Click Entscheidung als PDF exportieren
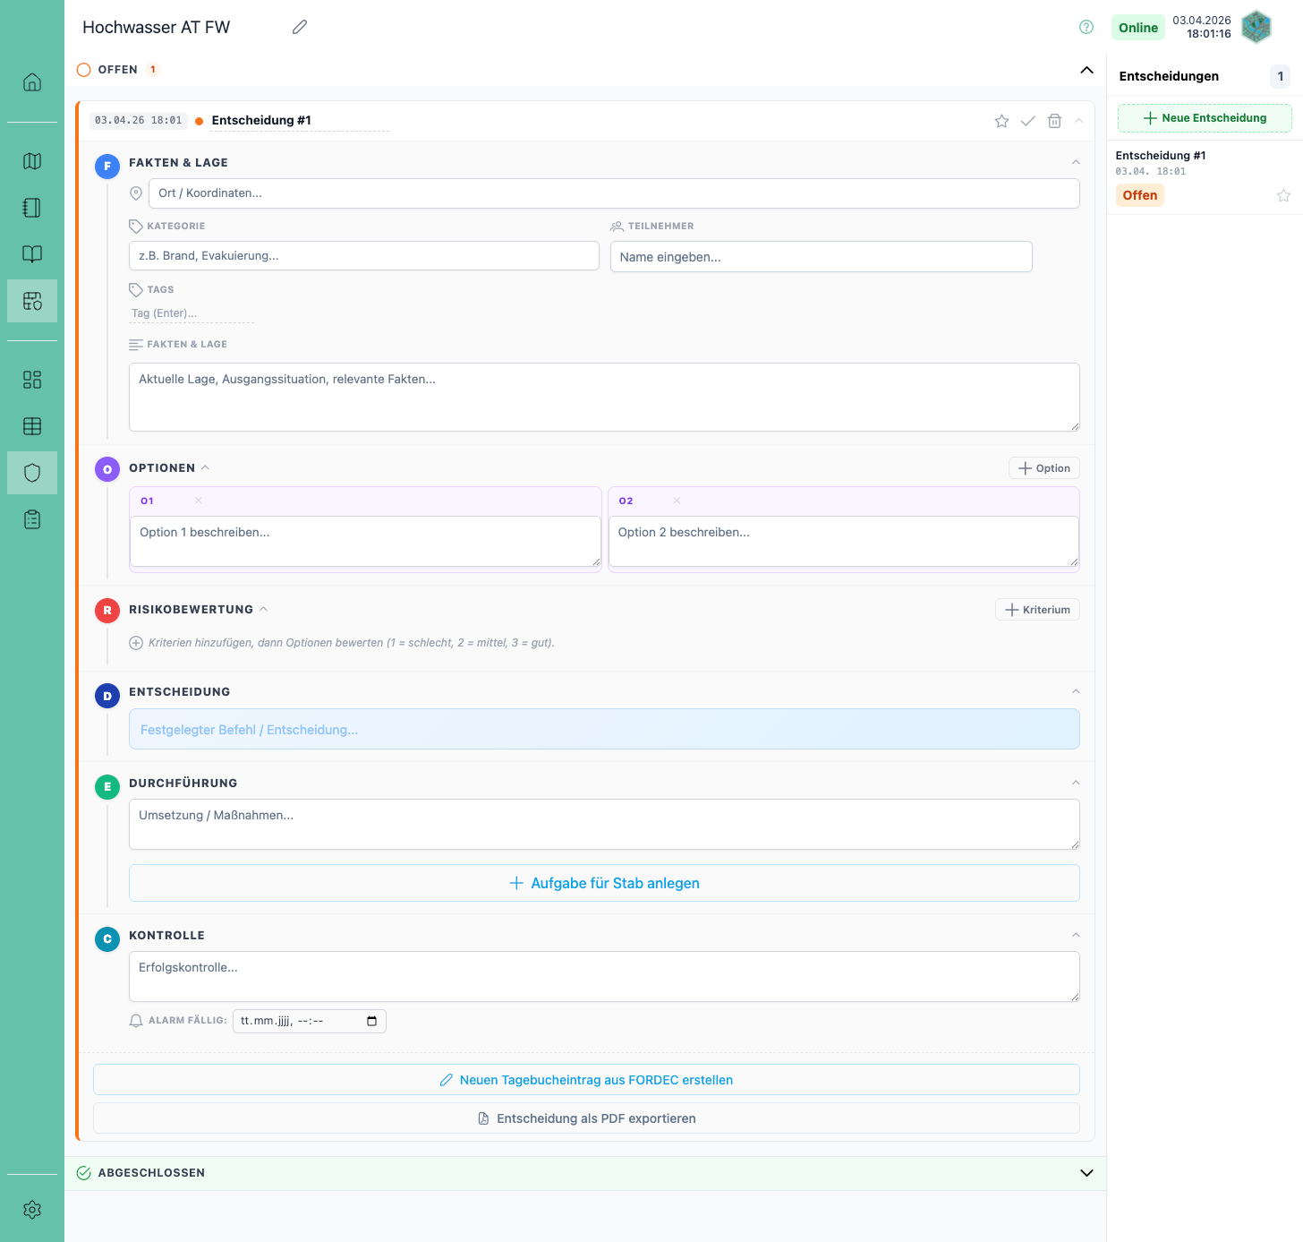The height and width of the screenshot is (1242, 1303). coord(586,1118)
